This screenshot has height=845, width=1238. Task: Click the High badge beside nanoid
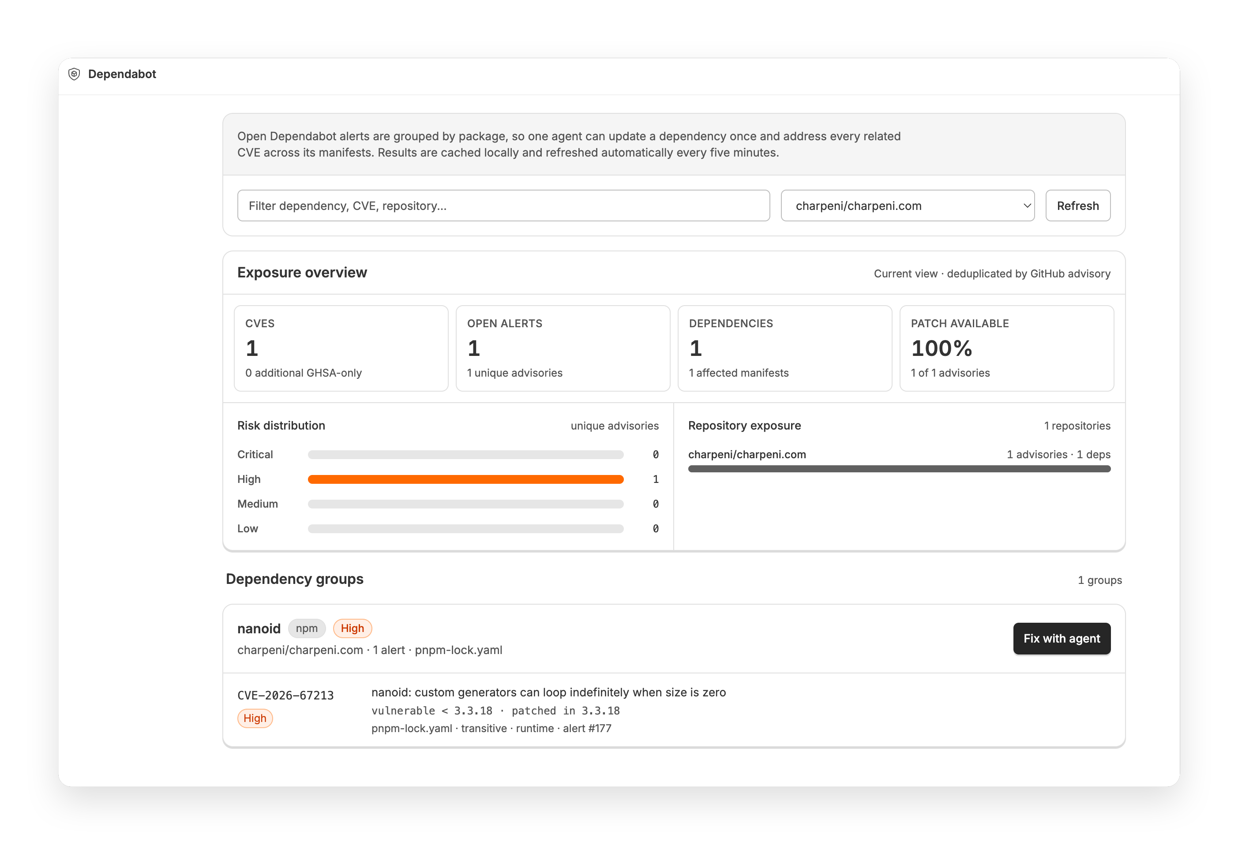[352, 628]
